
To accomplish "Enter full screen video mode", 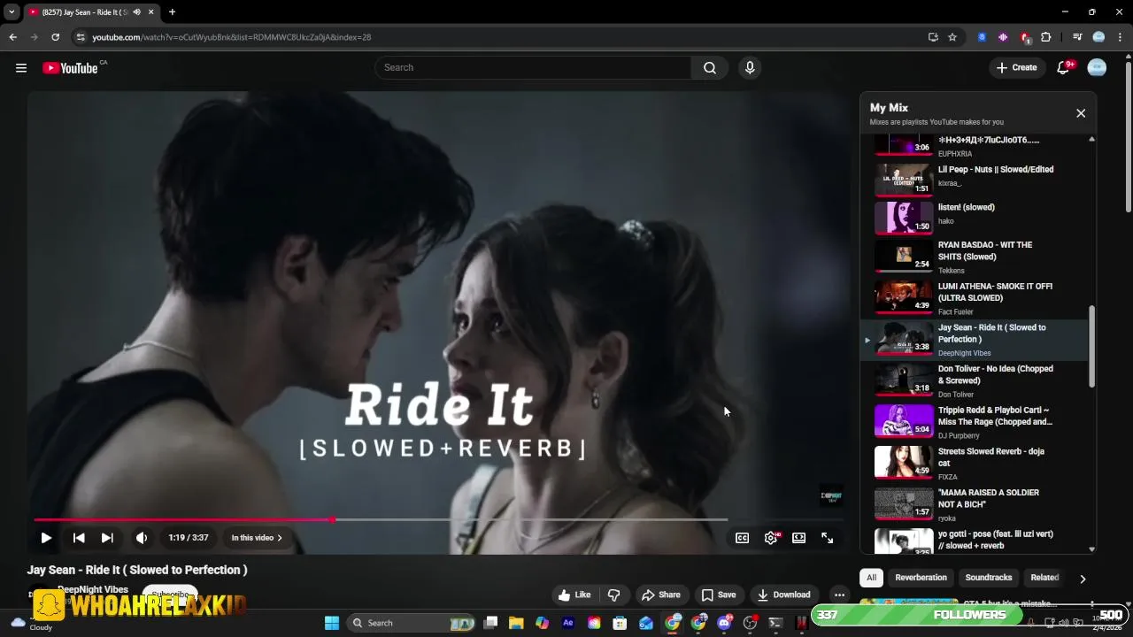I will (827, 538).
